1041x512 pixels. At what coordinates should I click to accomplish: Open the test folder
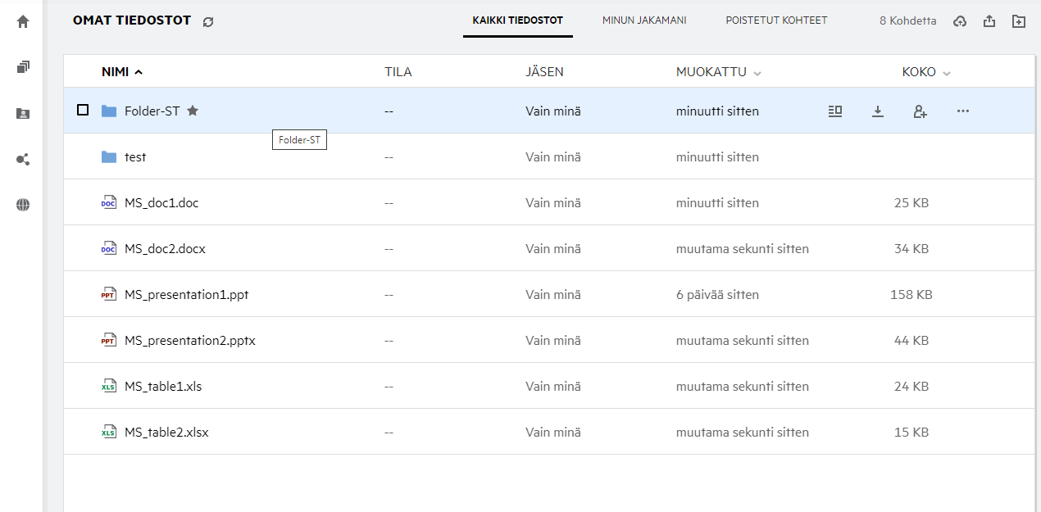click(135, 156)
